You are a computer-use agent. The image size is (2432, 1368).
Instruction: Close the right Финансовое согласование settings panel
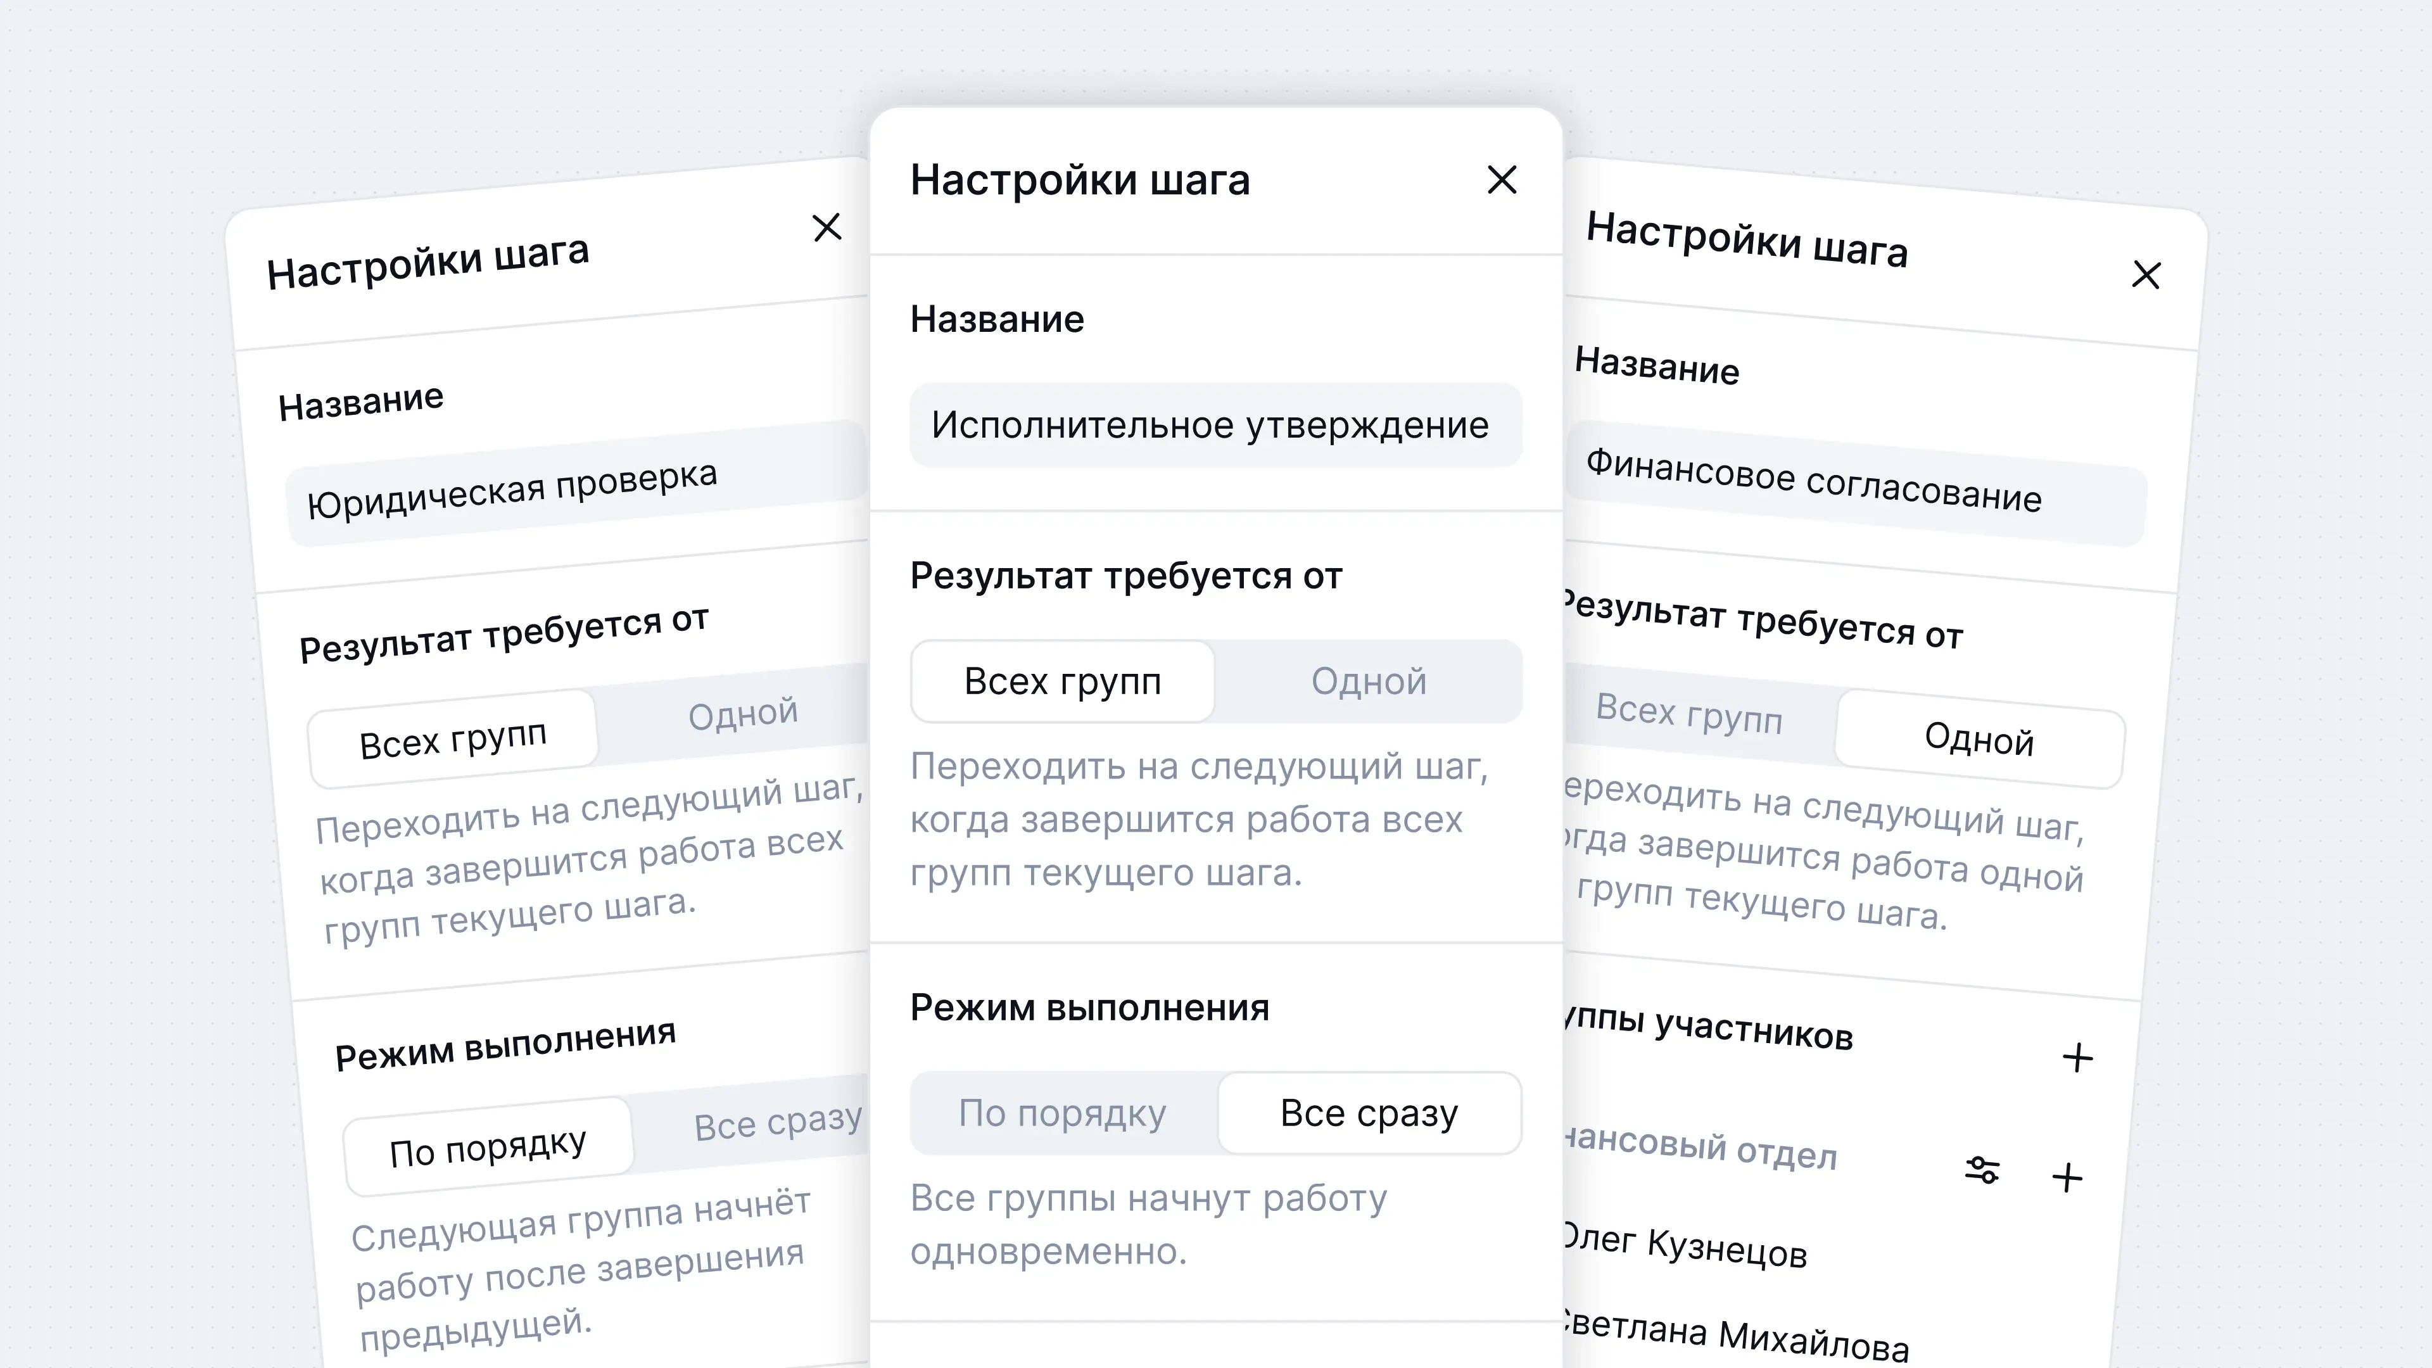pyautogui.click(x=2146, y=275)
